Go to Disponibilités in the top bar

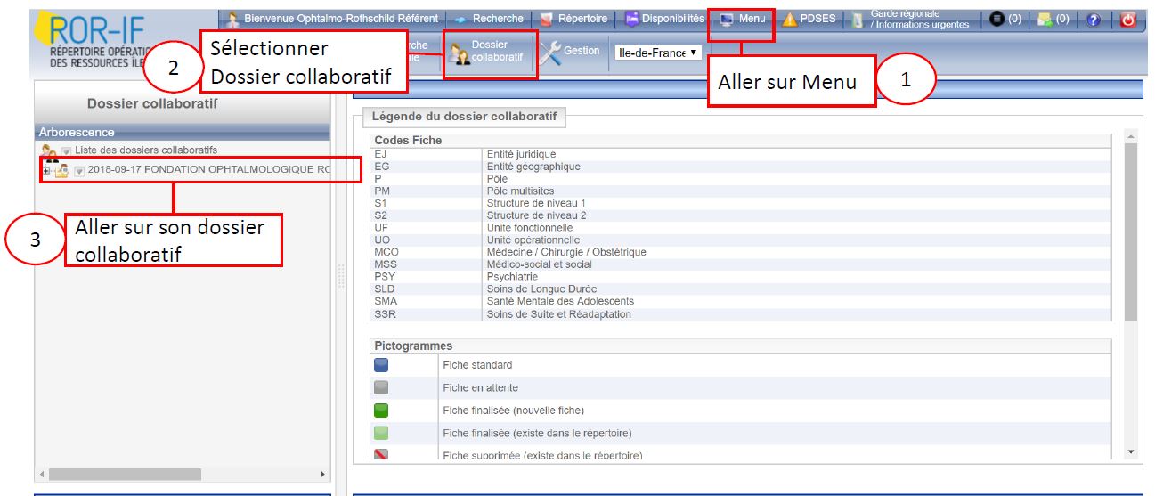(668, 19)
